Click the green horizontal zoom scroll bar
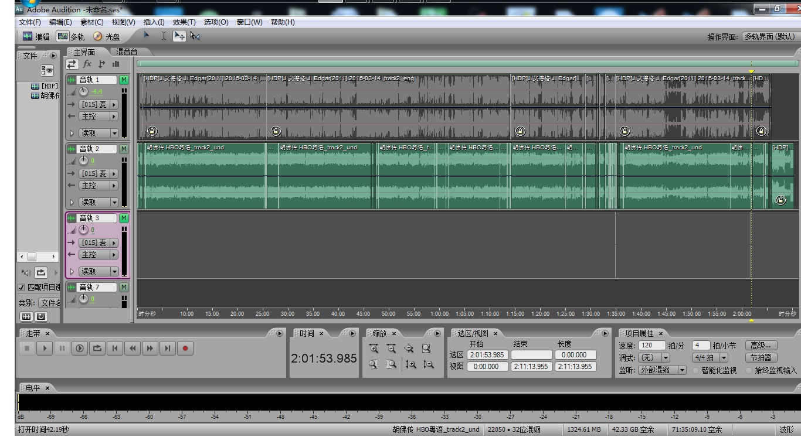The image size is (801, 437). click(467, 63)
